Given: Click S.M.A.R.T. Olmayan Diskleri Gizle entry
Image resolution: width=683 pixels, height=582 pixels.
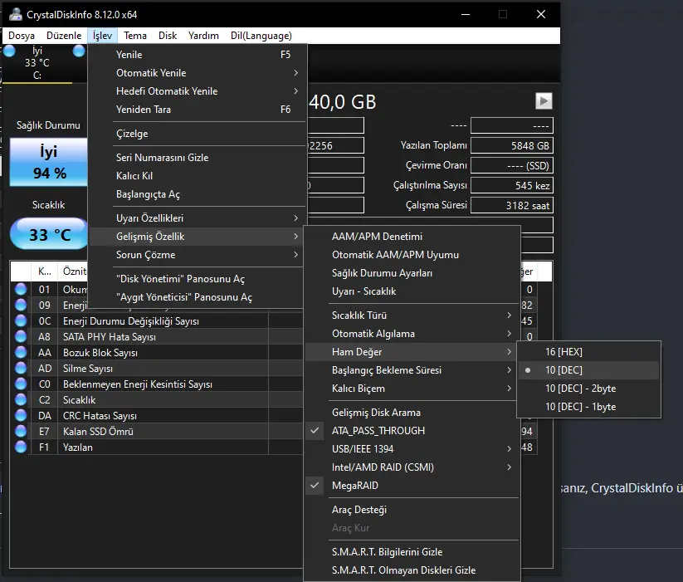Looking at the screenshot, I should pyautogui.click(x=412, y=570).
